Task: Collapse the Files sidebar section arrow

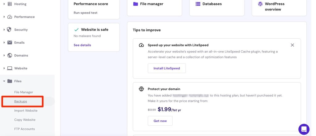Action: pyautogui.click(x=4, y=81)
